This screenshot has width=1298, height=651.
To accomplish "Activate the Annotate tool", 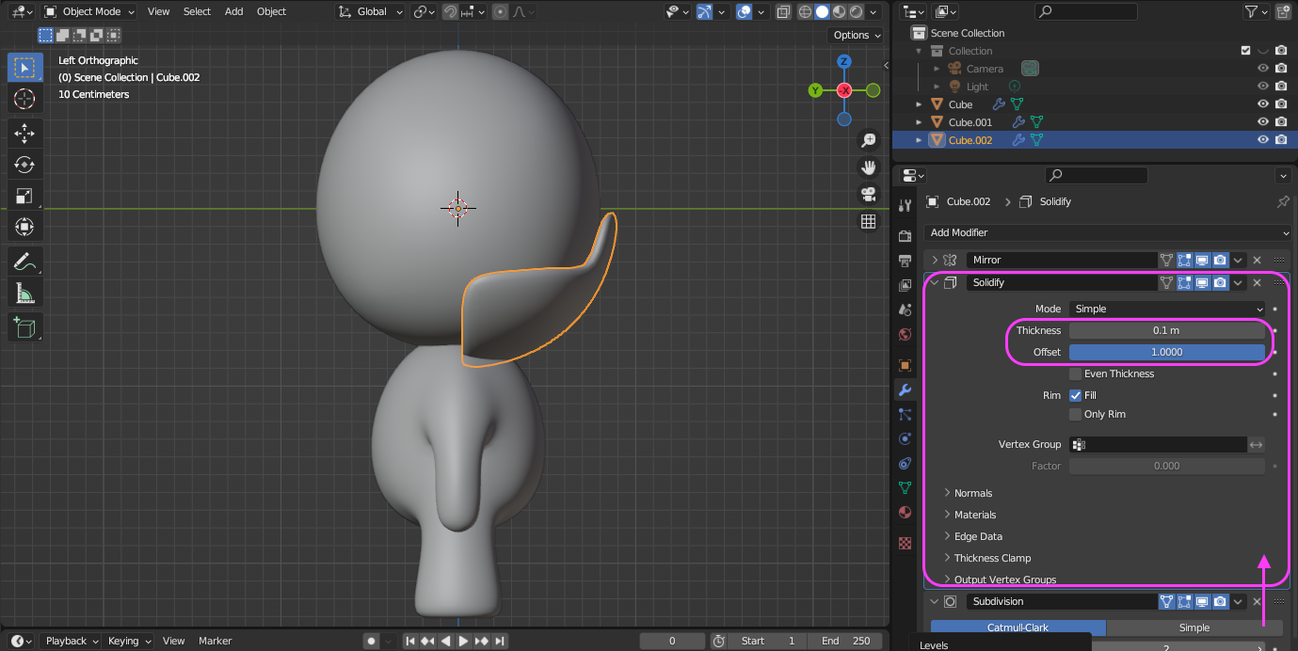I will point(24,261).
